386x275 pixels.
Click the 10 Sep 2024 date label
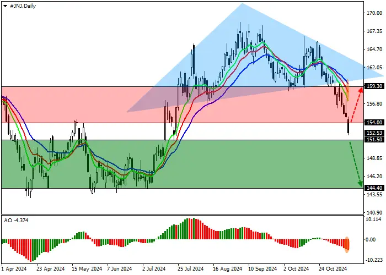point(262,269)
